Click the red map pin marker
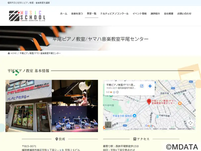Image resolution: width=201 pixels, height=151 pixels. tap(149, 102)
